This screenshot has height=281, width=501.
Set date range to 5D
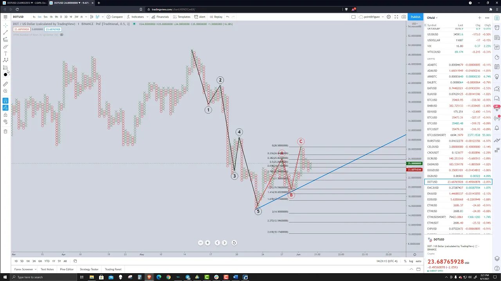(x=22, y=261)
